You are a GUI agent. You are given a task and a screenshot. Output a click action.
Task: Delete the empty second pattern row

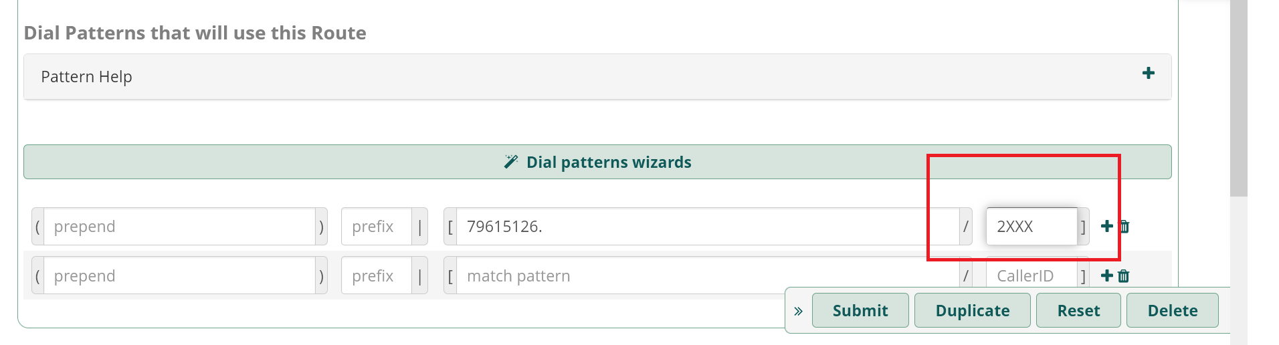1124,276
